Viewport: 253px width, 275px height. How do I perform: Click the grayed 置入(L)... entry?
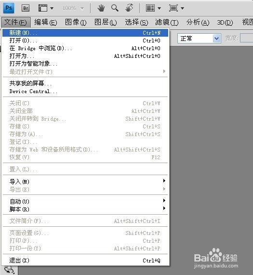pyautogui.click(x=85, y=169)
